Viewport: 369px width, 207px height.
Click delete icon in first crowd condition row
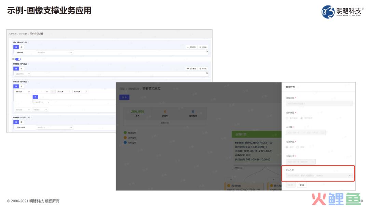pos(207,52)
